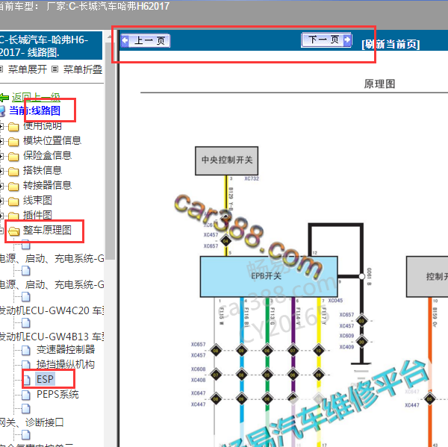The image size is (448, 447).
Task: Open 换挡操纵机构 document
Action: (x=66, y=364)
